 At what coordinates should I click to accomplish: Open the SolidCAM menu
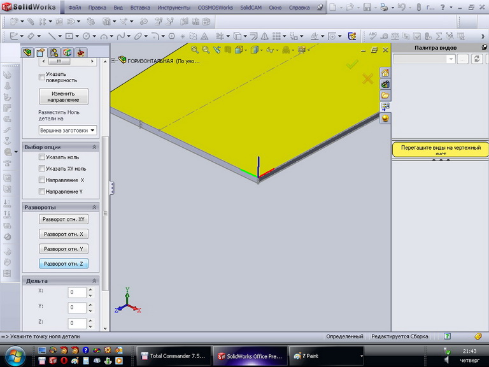(251, 8)
